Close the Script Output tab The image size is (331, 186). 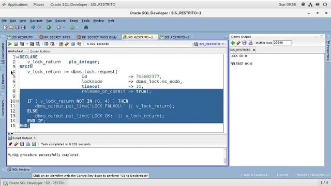(35, 138)
